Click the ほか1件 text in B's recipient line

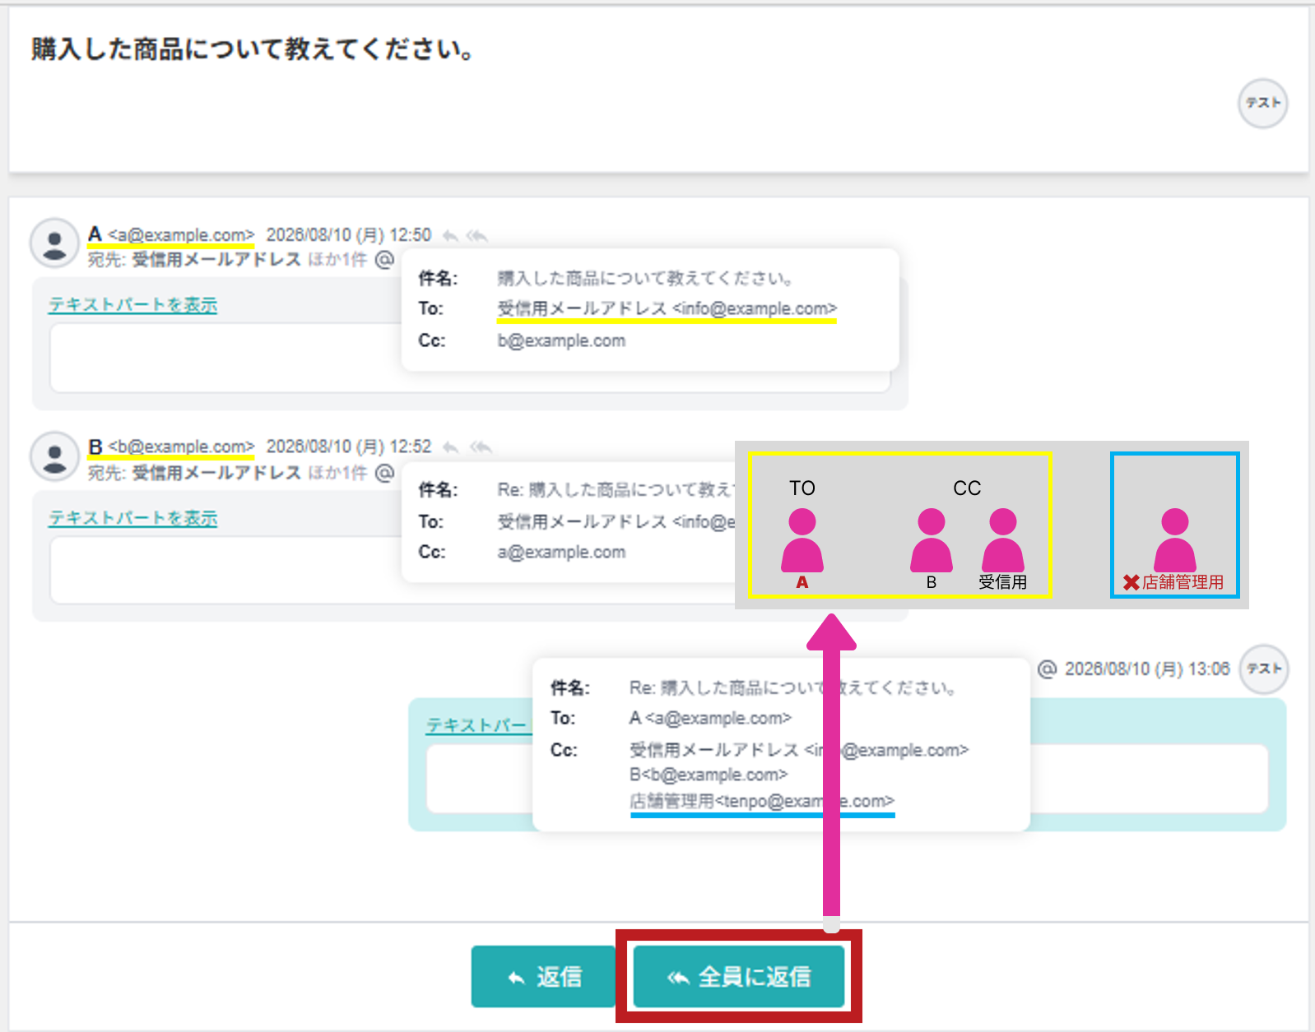[x=337, y=473]
